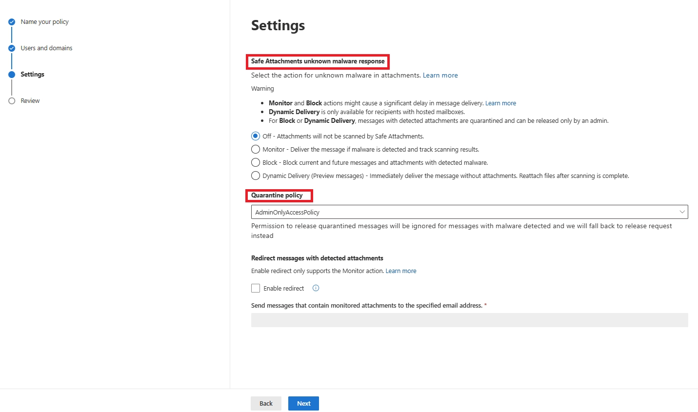Screen dimensions: 698x412
Task: Pick the Dynamic Delivery (Preview messages) option
Action: (256, 176)
